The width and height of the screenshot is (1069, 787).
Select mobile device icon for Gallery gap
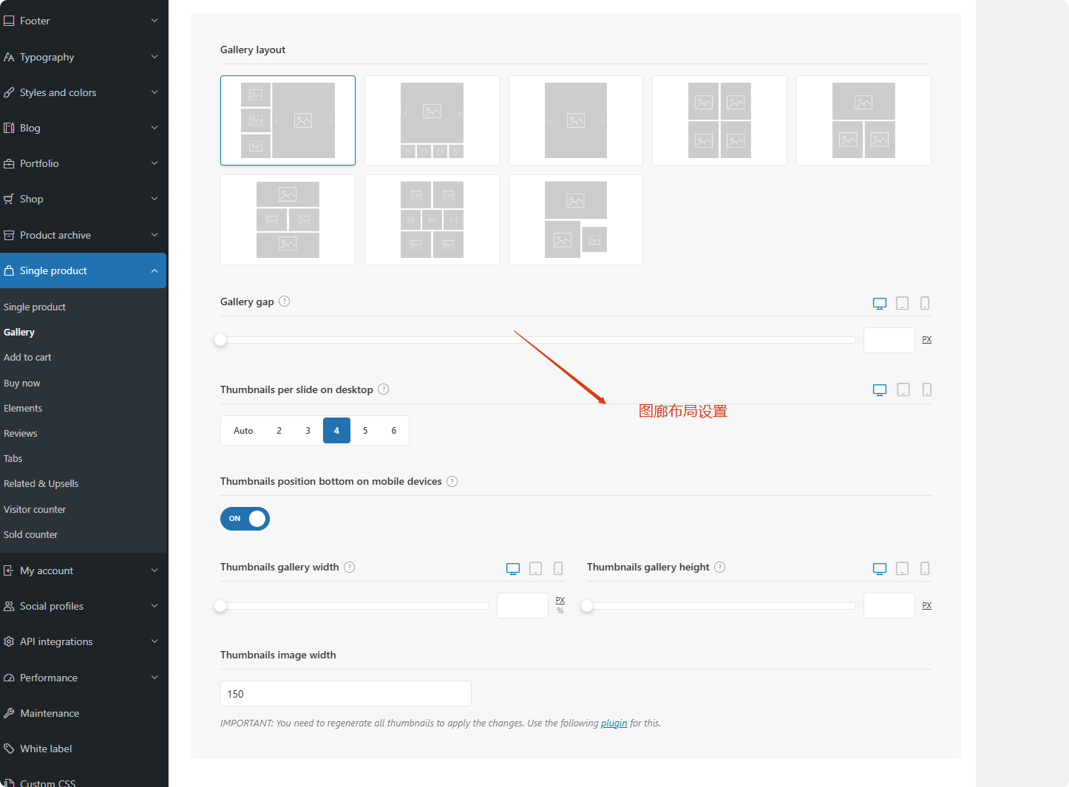tap(924, 304)
